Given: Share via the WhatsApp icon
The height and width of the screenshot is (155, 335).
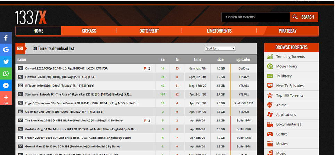Looking at the screenshot, I should 6,74.
